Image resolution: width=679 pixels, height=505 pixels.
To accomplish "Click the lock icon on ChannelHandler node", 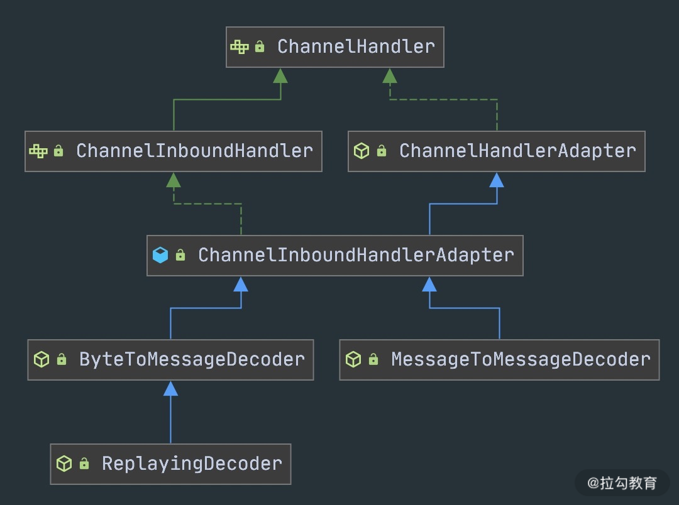I will [260, 46].
